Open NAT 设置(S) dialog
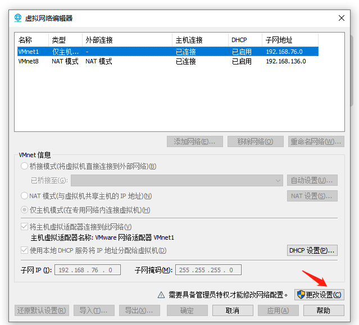Image resolution: width=359 pixels, height=325 pixels. point(312,196)
